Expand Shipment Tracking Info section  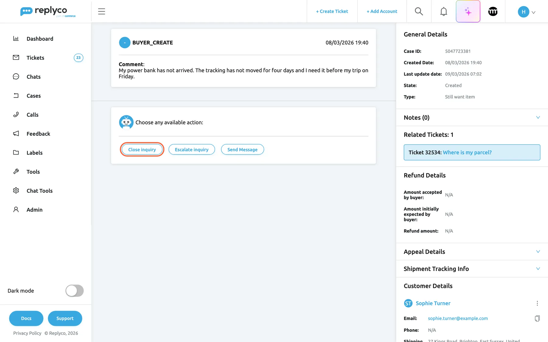(x=538, y=268)
